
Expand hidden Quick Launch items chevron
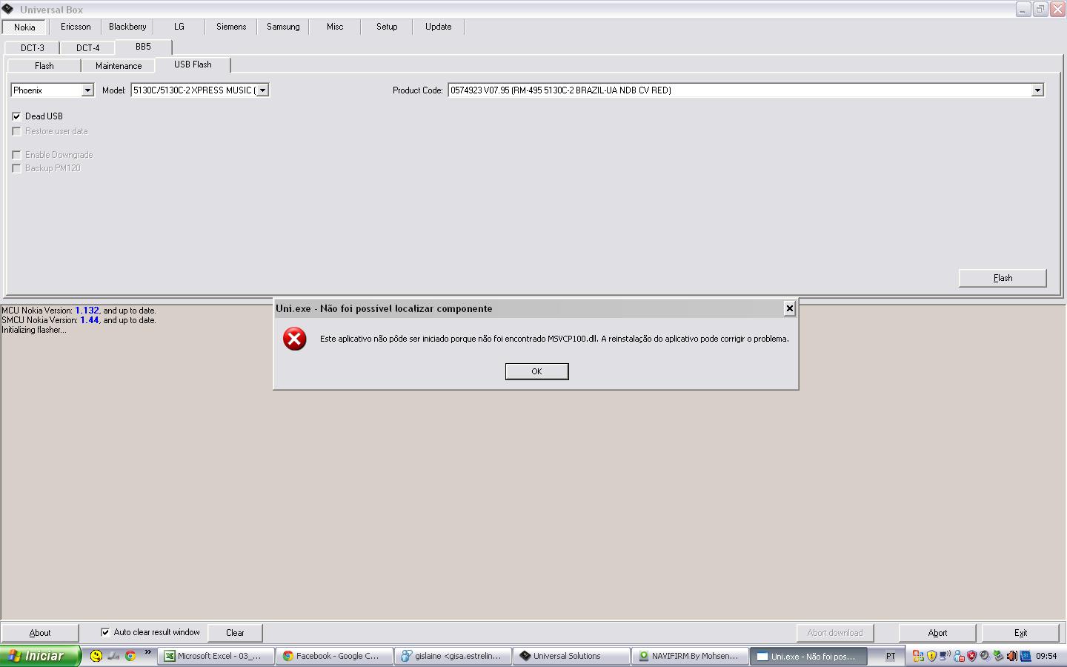click(x=147, y=653)
